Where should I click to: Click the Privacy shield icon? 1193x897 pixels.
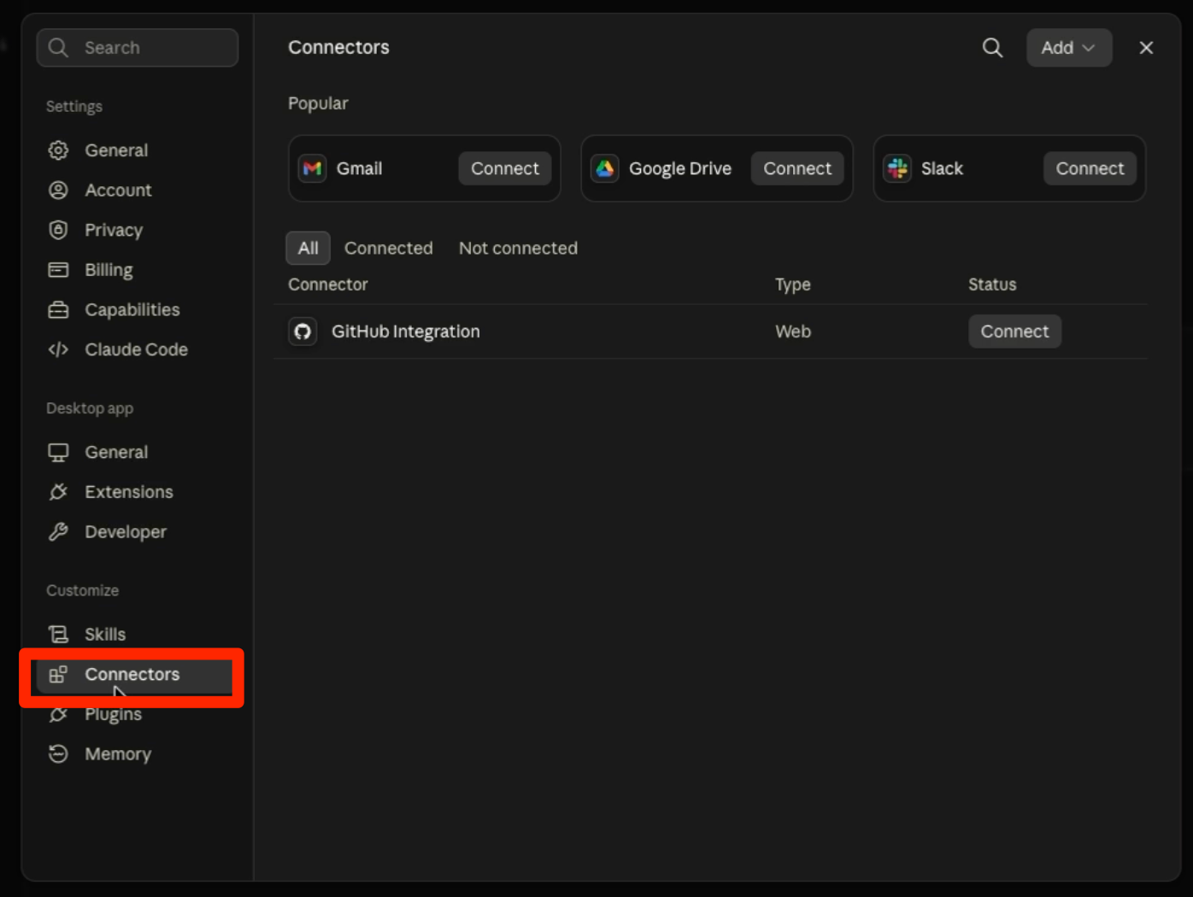tap(58, 230)
